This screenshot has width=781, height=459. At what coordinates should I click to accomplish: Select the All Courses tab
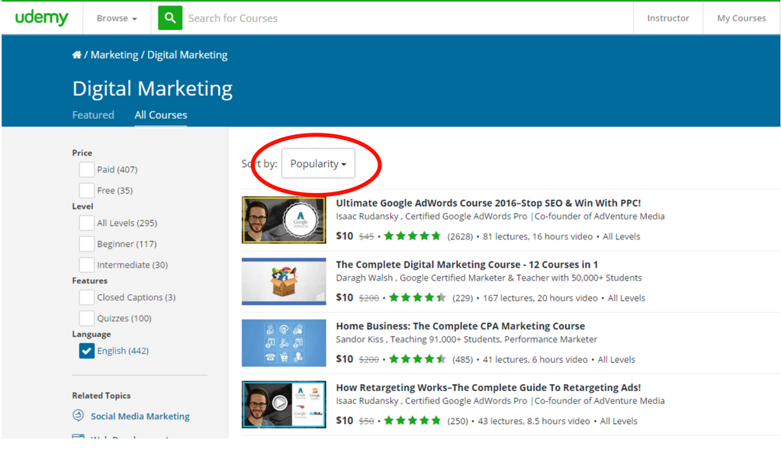[x=161, y=115]
